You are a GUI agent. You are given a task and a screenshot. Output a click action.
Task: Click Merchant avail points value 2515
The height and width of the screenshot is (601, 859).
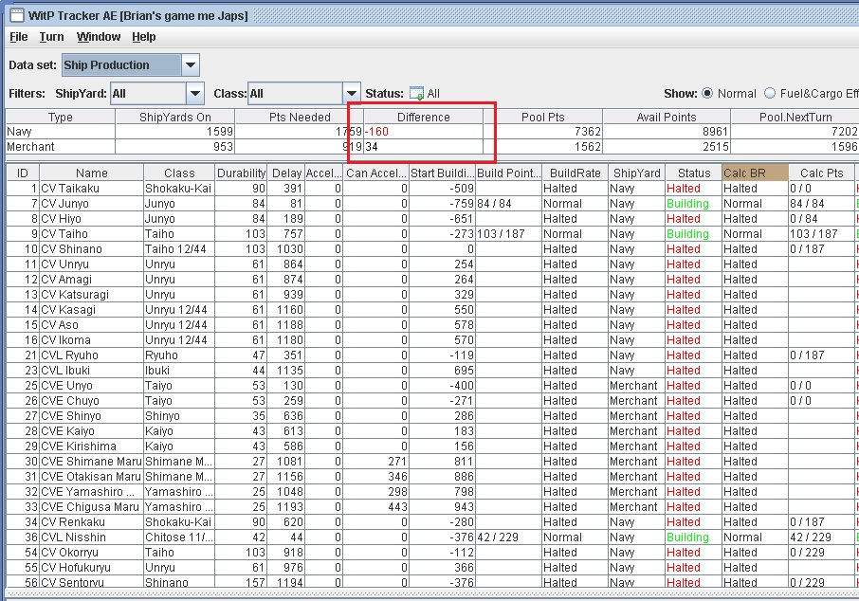[x=715, y=147]
